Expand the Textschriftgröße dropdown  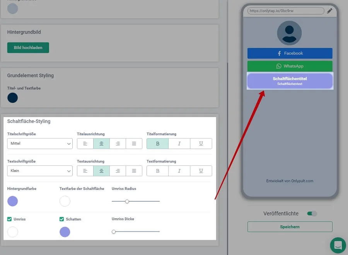[40, 171]
